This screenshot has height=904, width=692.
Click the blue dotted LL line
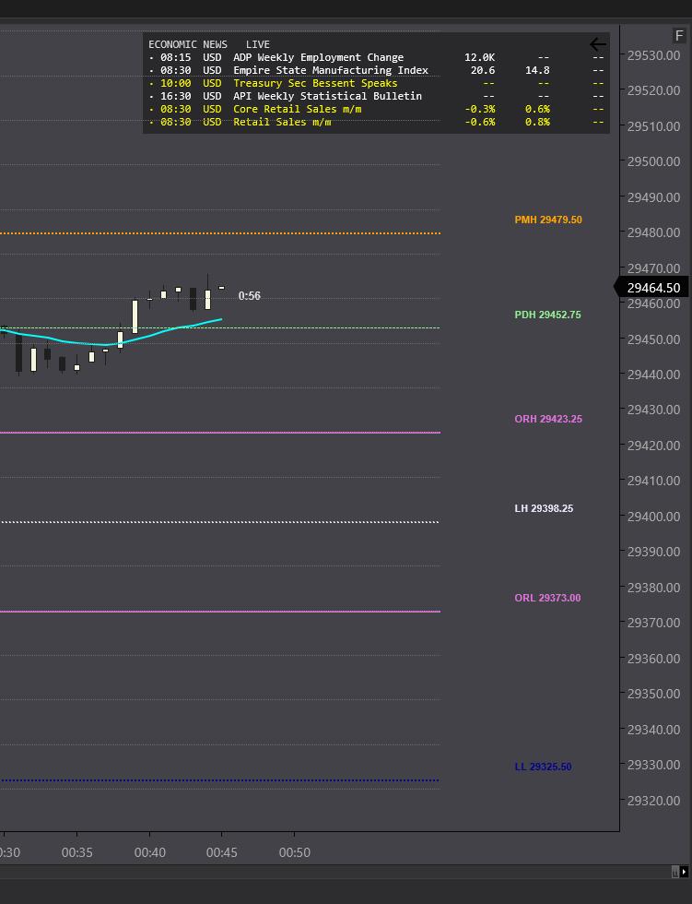click(x=220, y=780)
